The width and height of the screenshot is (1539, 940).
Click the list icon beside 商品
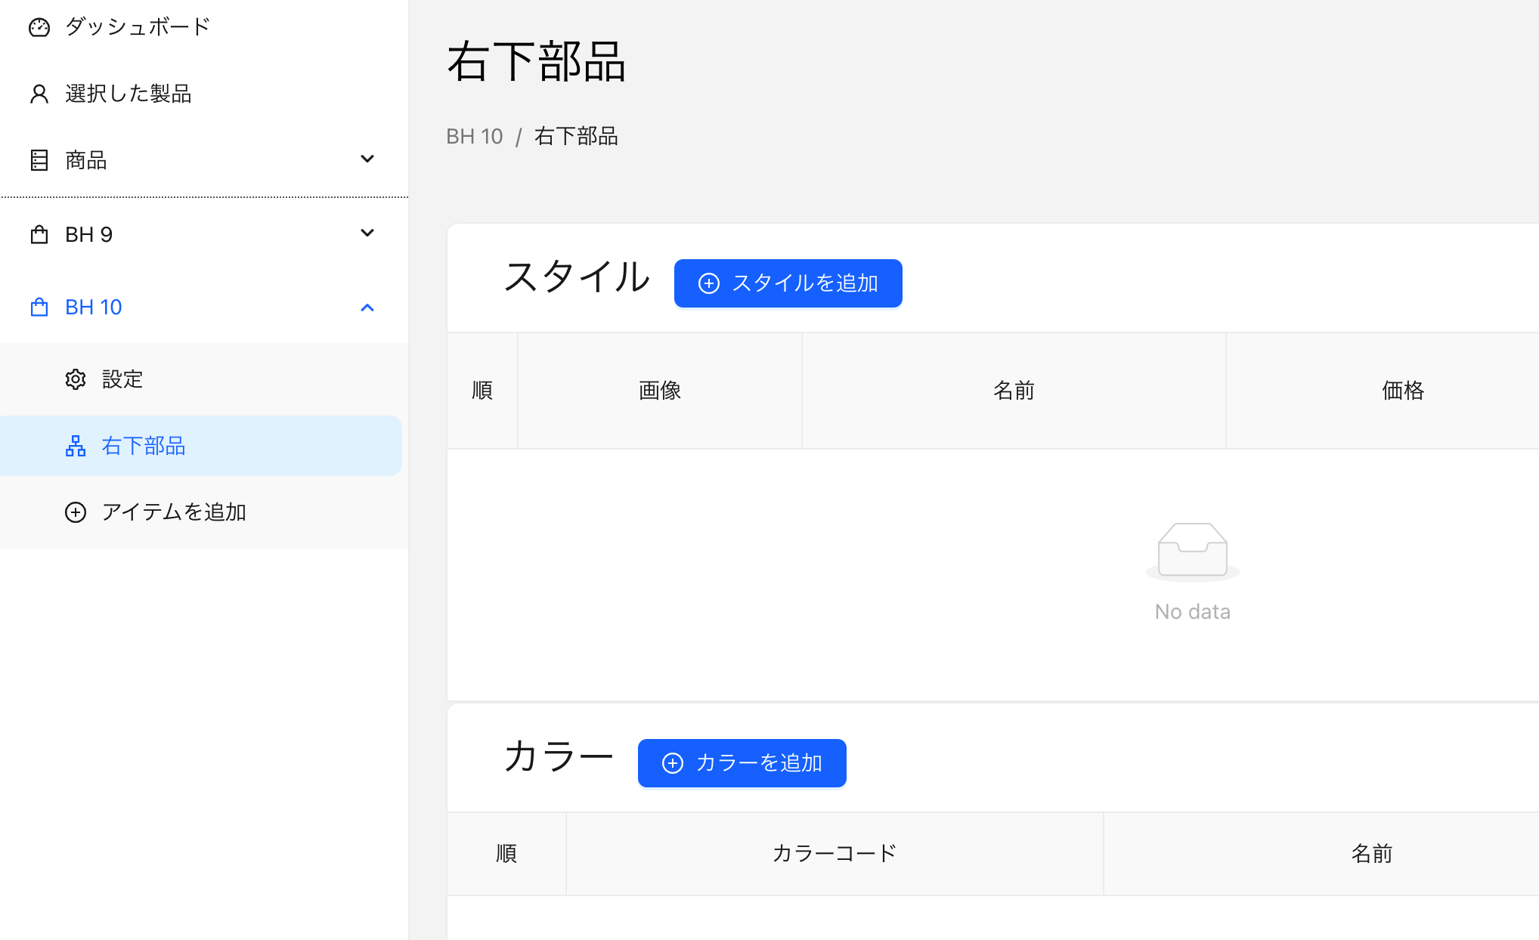point(39,160)
